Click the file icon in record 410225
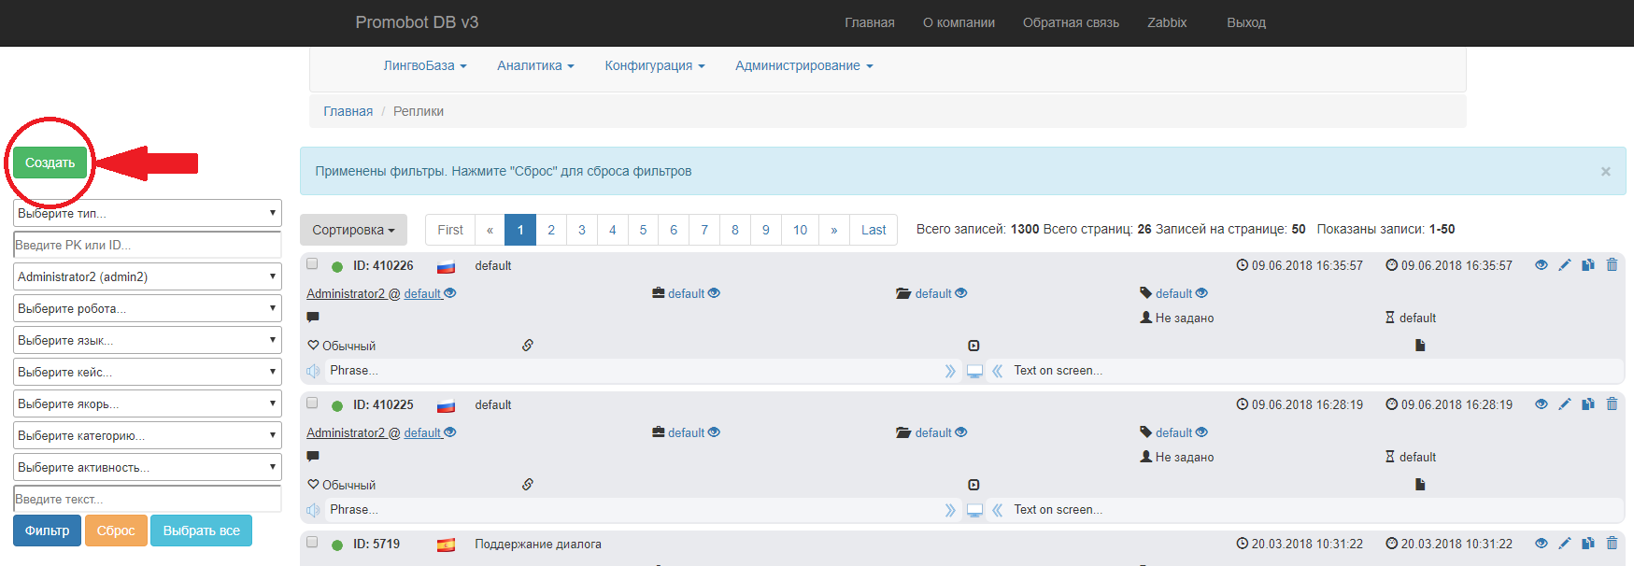 (x=1420, y=485)
